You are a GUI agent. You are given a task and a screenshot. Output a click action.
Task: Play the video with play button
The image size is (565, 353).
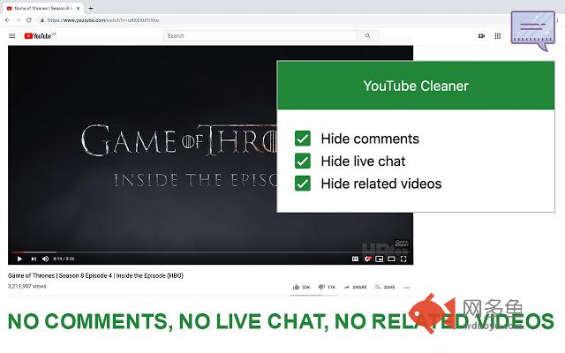pyautogui.click(x=19, y=259)
